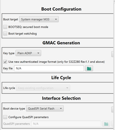Click the GMAC Generation heading

(x=61, y=43)
